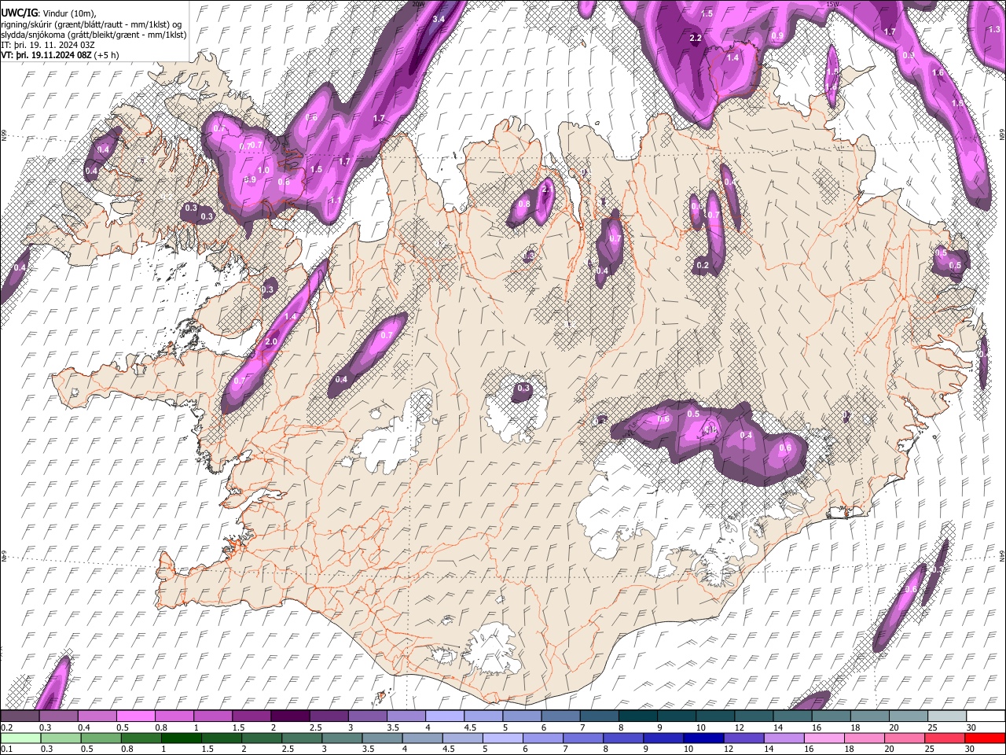Click the 'UWC/IG: Vindur (10m)' title text
Viewport: 1006px width, 755px height.
coord(49,13)
